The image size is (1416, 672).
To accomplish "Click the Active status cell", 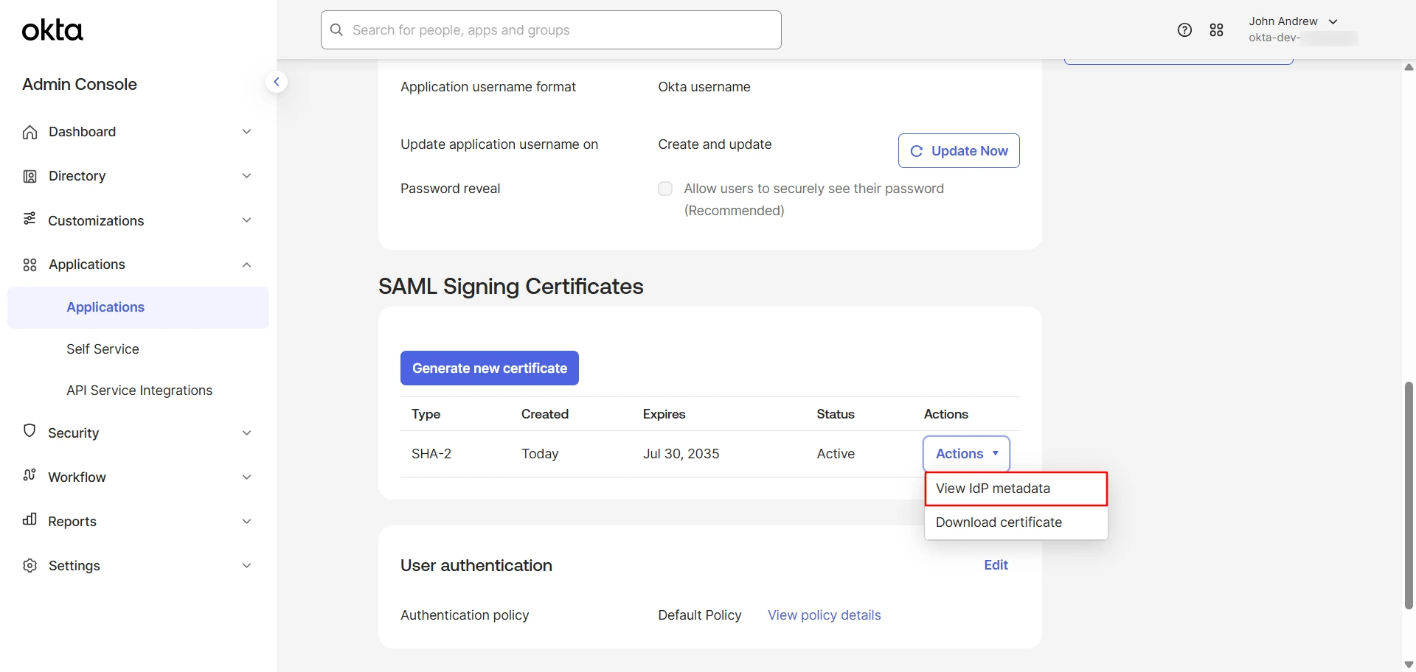I will pyautogui.click(x=836, y=454).
